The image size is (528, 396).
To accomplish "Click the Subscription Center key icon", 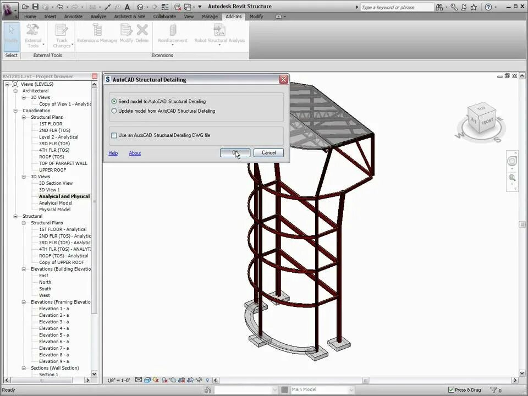I will point(454,7).
